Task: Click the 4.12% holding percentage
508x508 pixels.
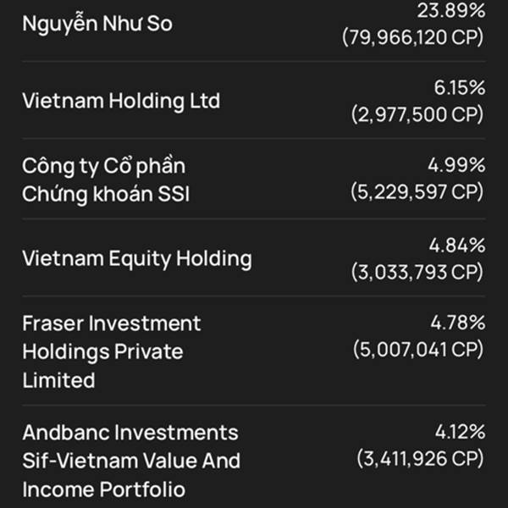Action: 460,432
